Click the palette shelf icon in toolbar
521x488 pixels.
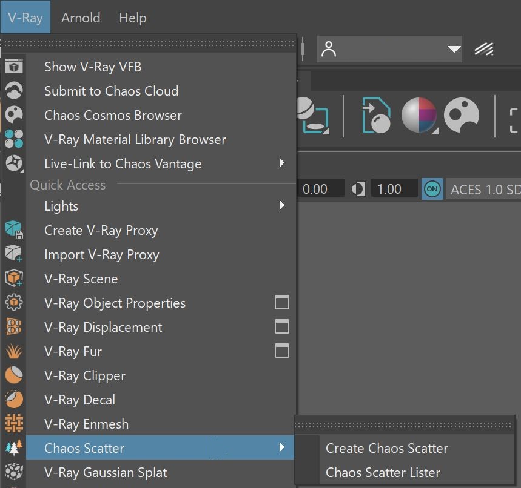(x=461, y=115)
